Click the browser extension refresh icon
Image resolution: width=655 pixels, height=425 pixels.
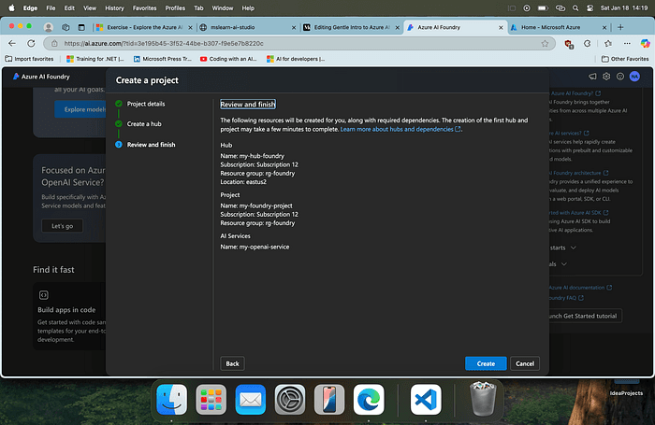tap(587, 43)
